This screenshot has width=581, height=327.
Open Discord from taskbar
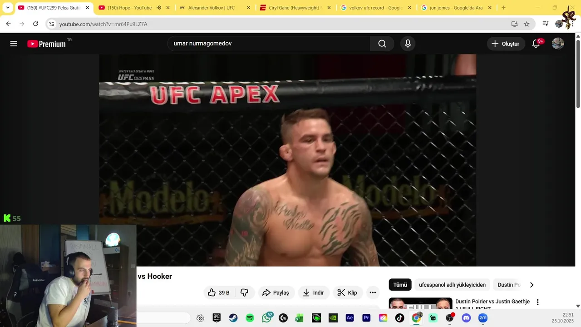pos(466,318)
